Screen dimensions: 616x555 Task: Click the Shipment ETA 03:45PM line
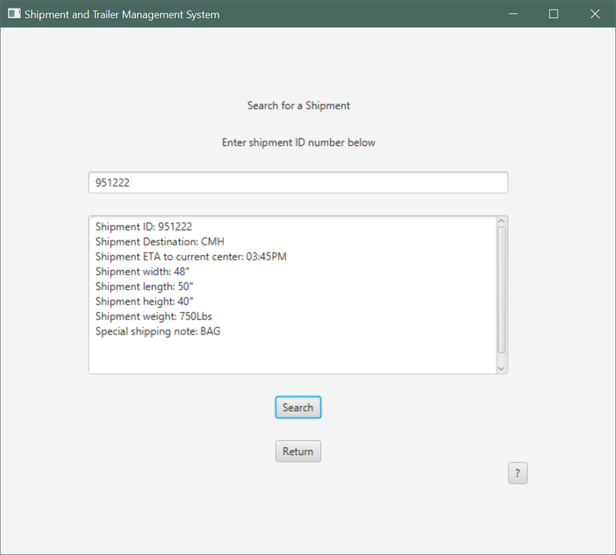pyautogui.click(x=191, y=256)
